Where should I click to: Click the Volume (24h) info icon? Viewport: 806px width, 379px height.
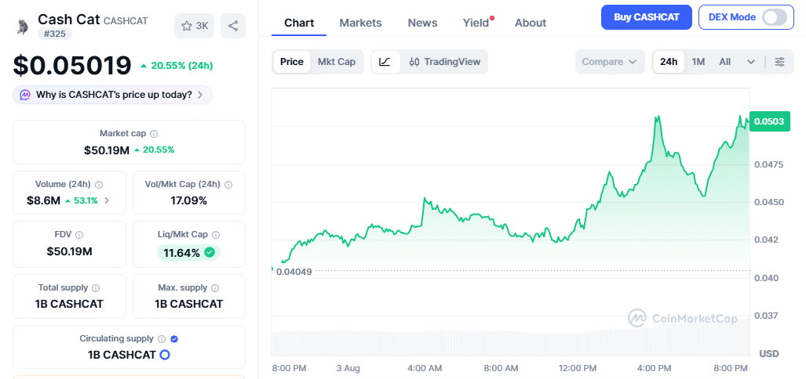tap(99, 184)
